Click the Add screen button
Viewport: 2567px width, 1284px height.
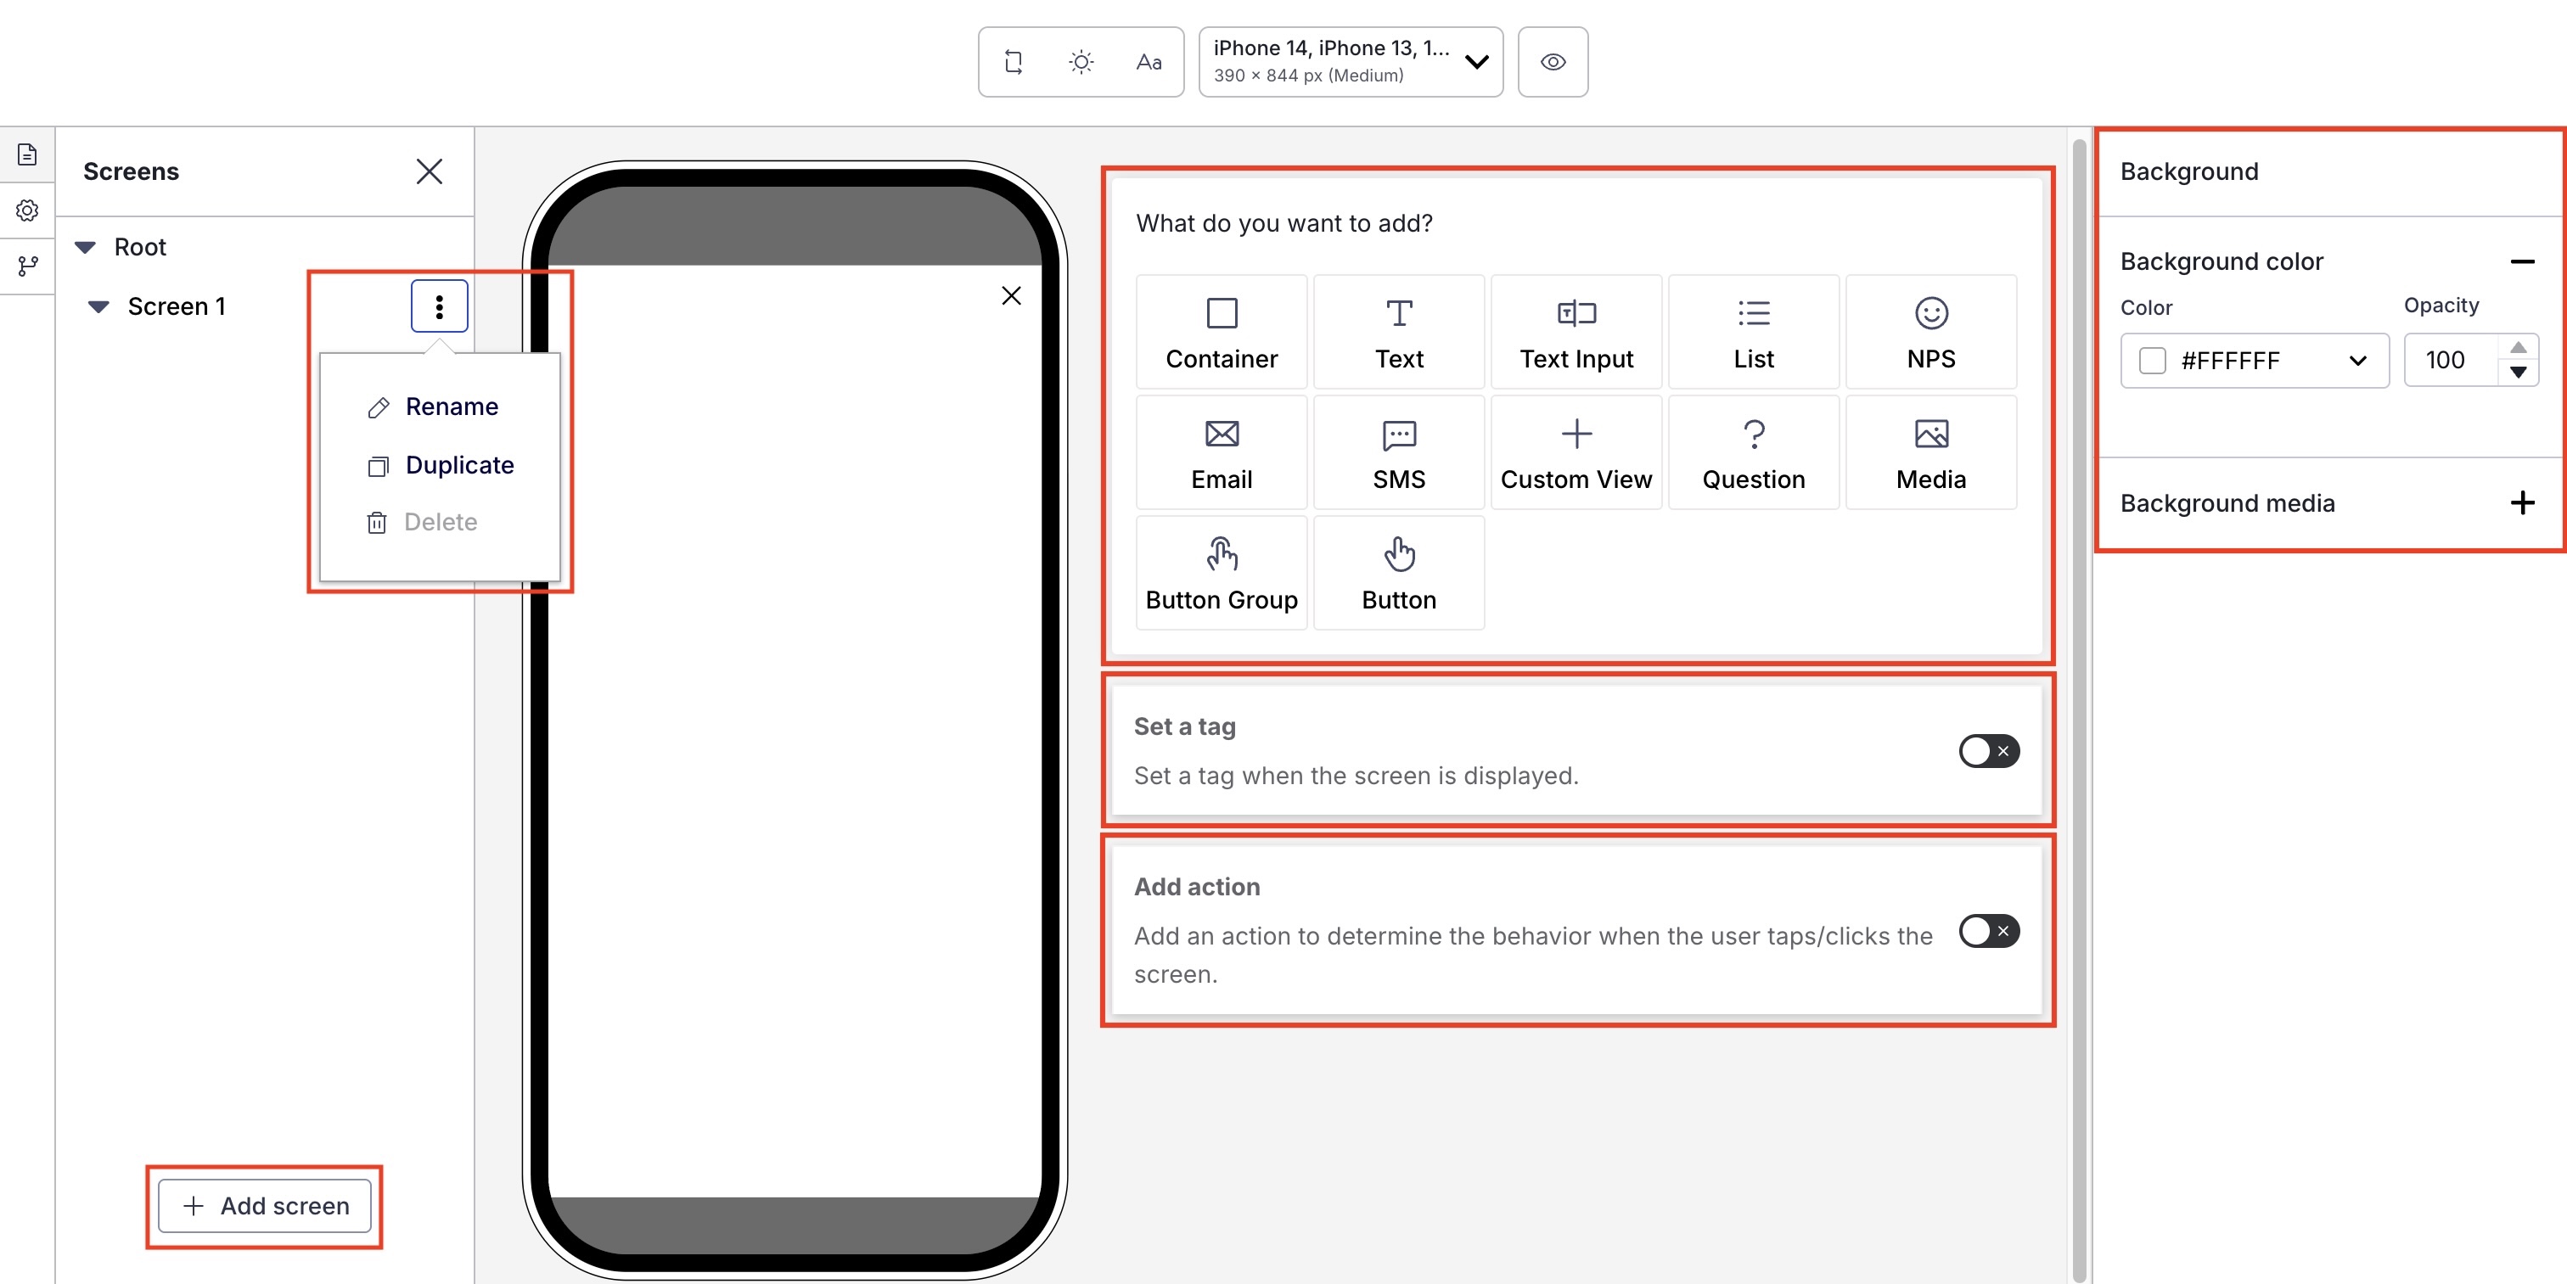(265, 1205)
